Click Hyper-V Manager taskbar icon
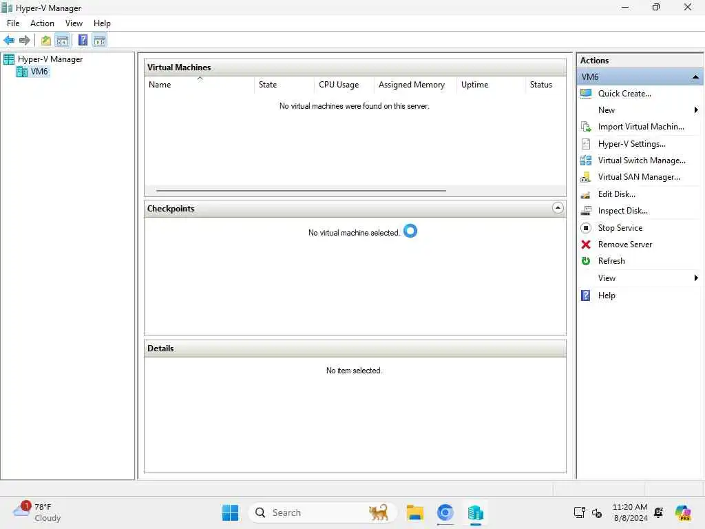Image resolution: width=705 pixels, height=529 pixels. pos(475,512)
